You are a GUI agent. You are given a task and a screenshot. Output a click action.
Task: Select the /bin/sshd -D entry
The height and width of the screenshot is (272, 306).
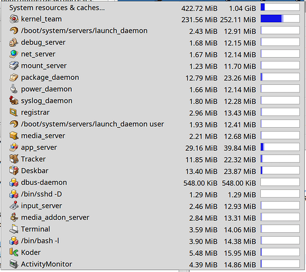point(152,194)
